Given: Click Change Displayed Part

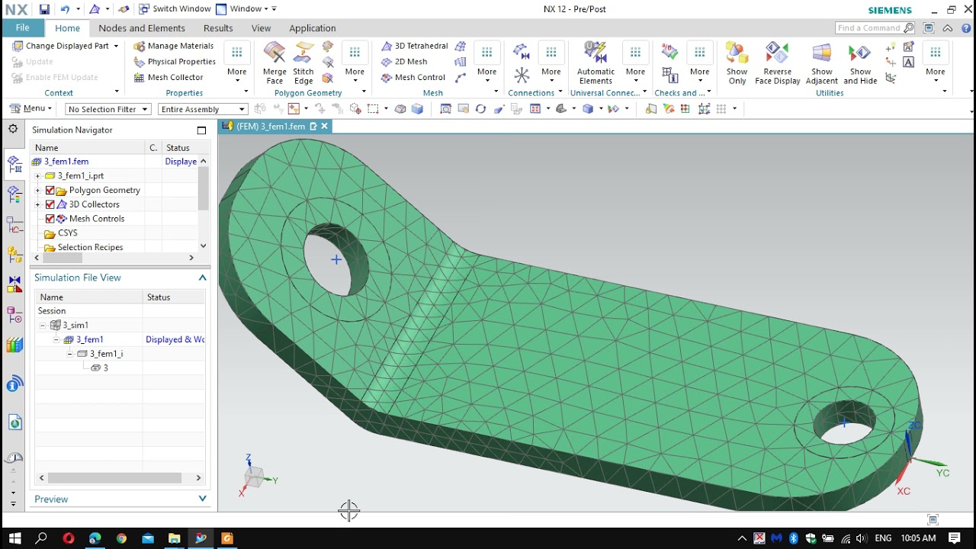Looking at the screenshot, I should point(66,46).
